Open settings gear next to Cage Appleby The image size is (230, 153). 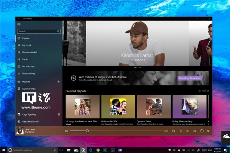[x=59, y=114]
